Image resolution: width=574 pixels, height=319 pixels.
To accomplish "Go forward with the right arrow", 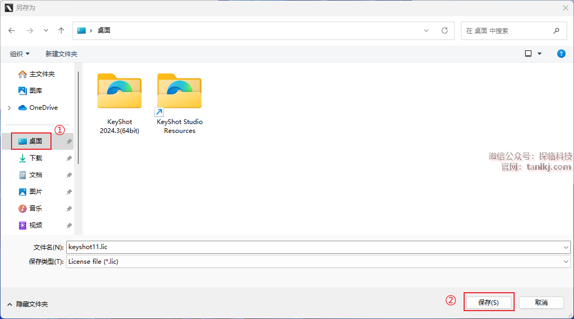I will tap(29, 30).
